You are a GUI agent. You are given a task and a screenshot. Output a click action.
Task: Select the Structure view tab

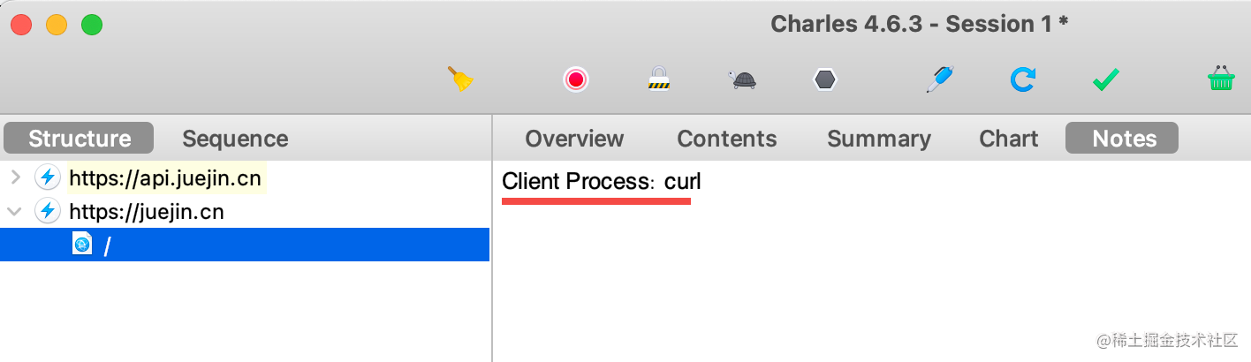click(80, 139)
